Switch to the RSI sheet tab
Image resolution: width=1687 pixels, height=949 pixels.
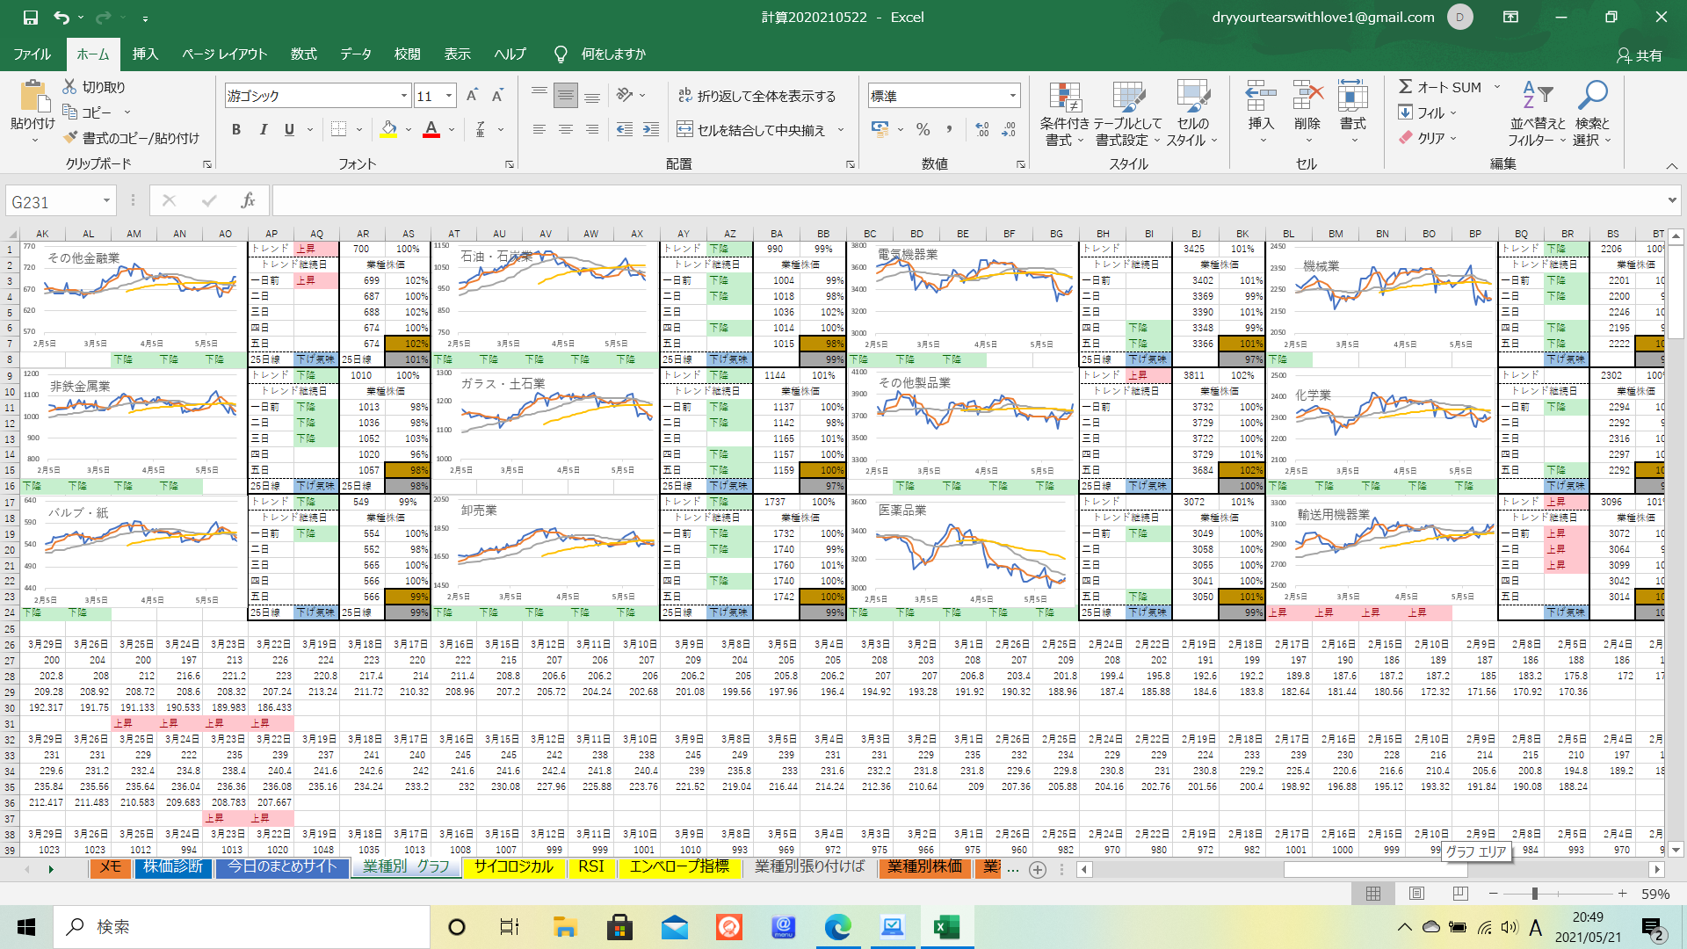590,867
